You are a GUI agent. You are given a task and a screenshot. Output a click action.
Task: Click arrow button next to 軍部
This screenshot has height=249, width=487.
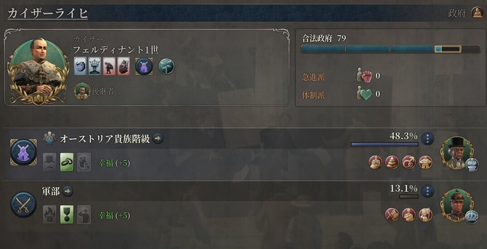pos(68,191)
